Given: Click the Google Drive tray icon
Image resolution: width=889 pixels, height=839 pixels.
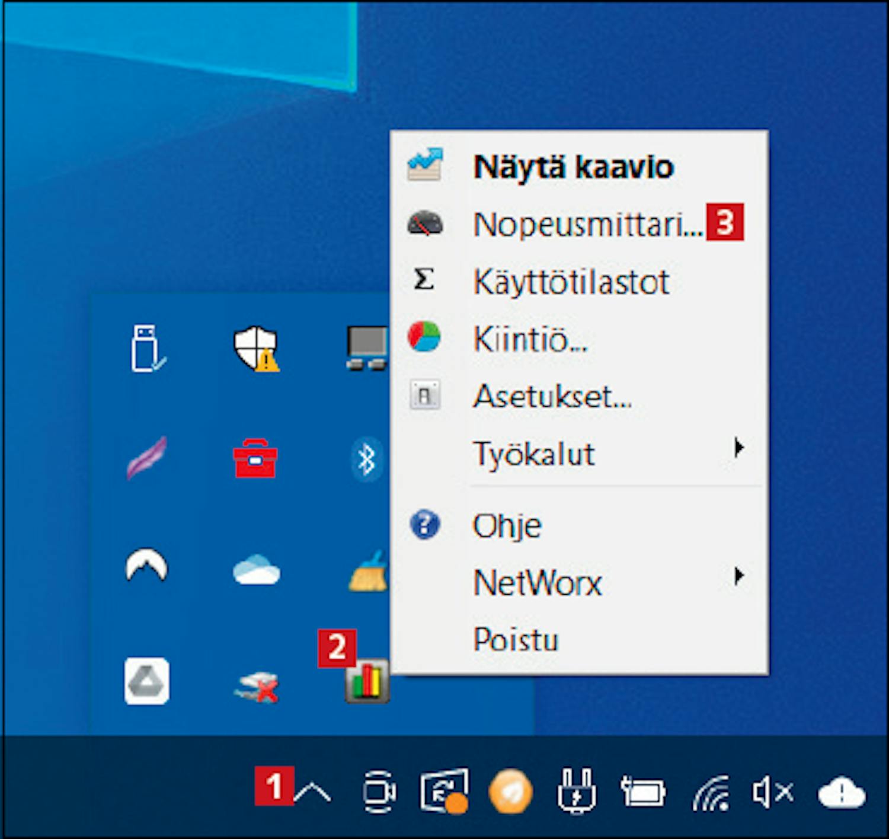Looking at the screenshot, I should 146,681.
